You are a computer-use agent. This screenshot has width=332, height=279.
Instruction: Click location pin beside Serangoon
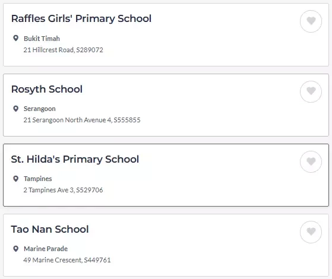point(15,109)
